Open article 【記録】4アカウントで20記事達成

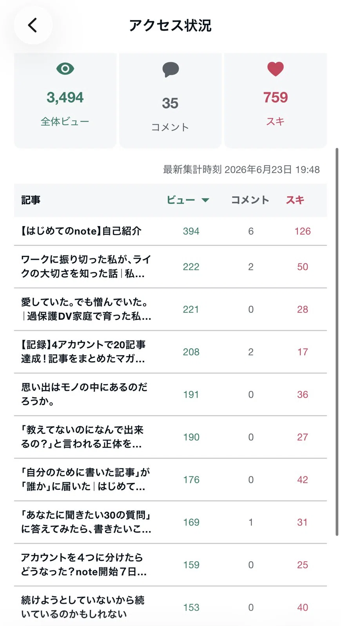coord(170,352)
